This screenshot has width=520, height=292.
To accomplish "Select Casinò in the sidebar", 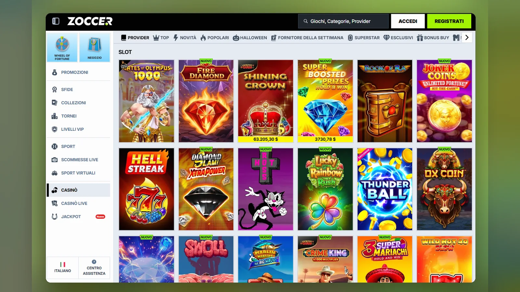I will (x=78, y=190).
